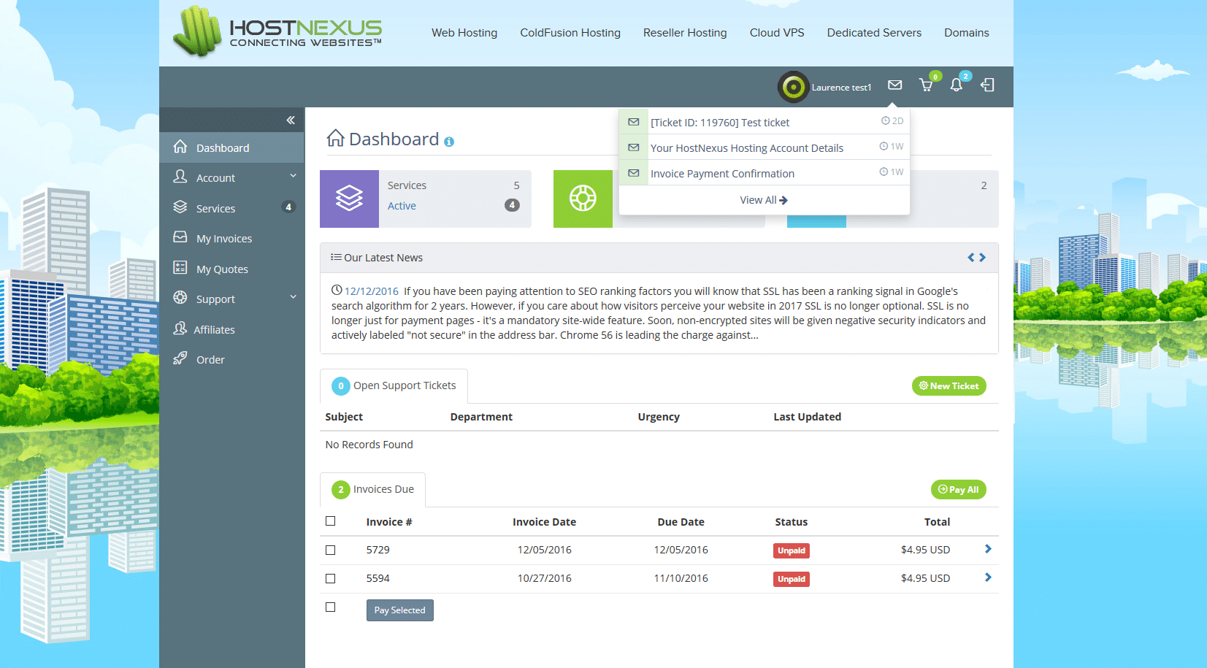Viewport: 1207px width, 668px height.
Task: Check the select-all invoices header checkbox
Action: point(331,521)
